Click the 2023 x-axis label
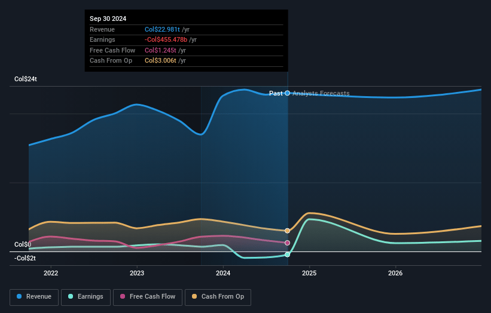 pos(137,273)
